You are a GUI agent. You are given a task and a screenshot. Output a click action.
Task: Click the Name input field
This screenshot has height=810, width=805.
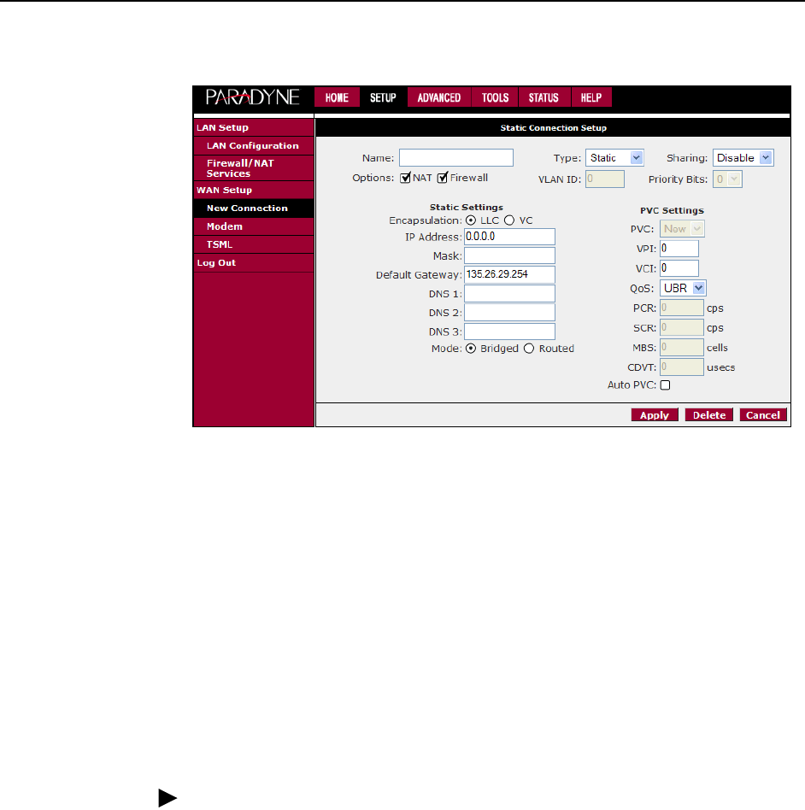pyautogui.click(x=456, y=157)
